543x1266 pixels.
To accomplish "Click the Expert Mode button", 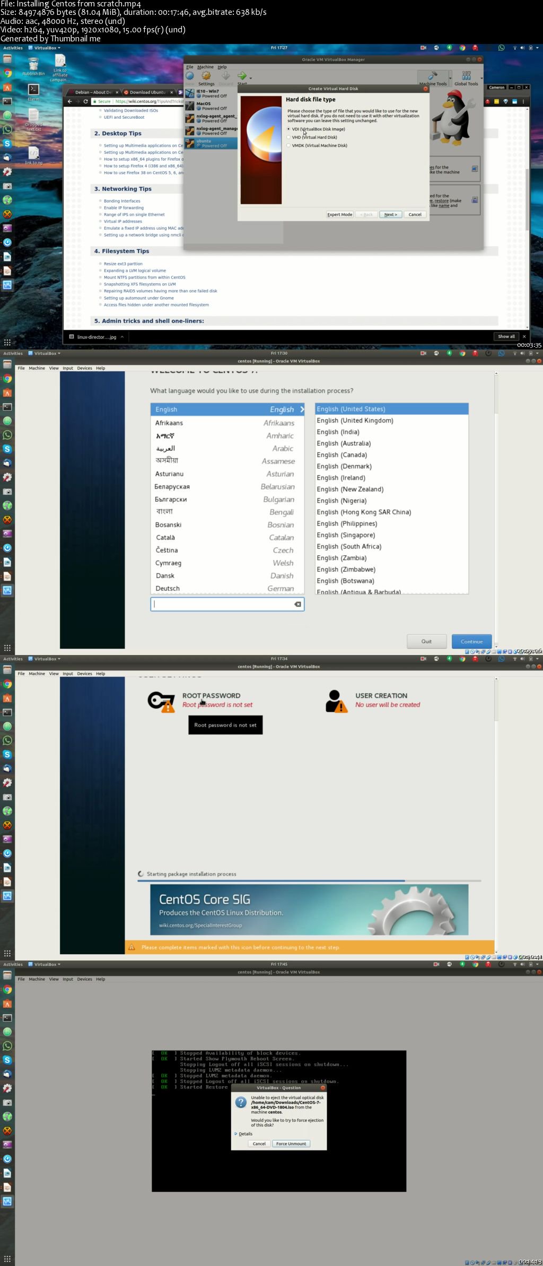I will [x=340, y=215].
